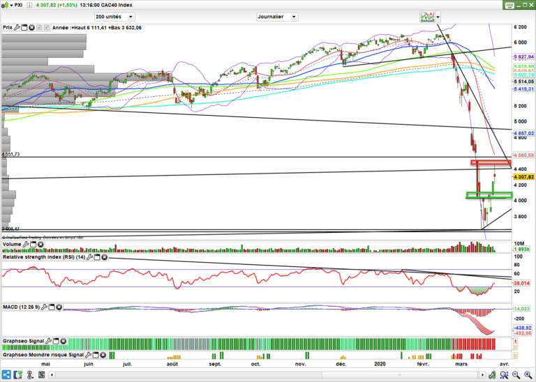This screenshot has width=536, height=382.
Task: Configure Graphseo Signal with wrench icon
Action: point(49,340)
